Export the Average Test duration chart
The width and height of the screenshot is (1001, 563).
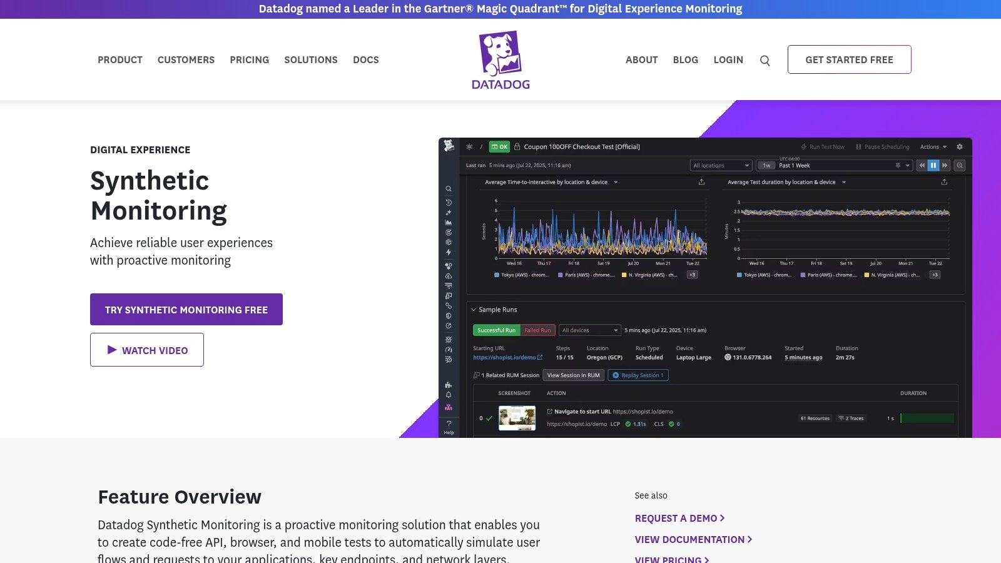click(943, 182)
